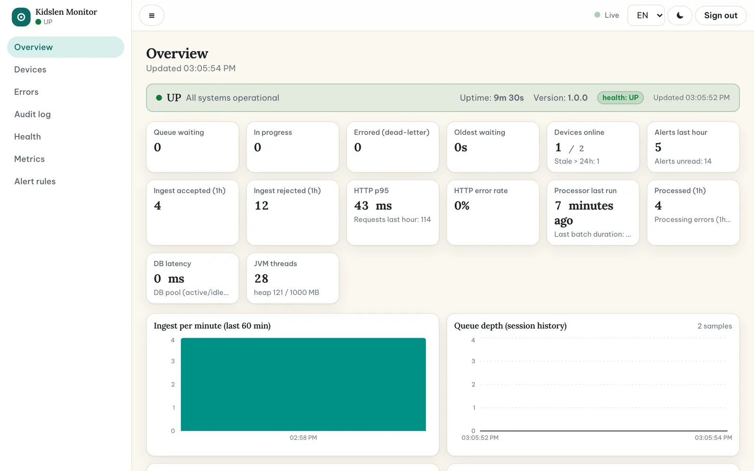This screenshot has width=754, height=471.
Task: Select Overview in the sidebar
Action: click(66, 47)
